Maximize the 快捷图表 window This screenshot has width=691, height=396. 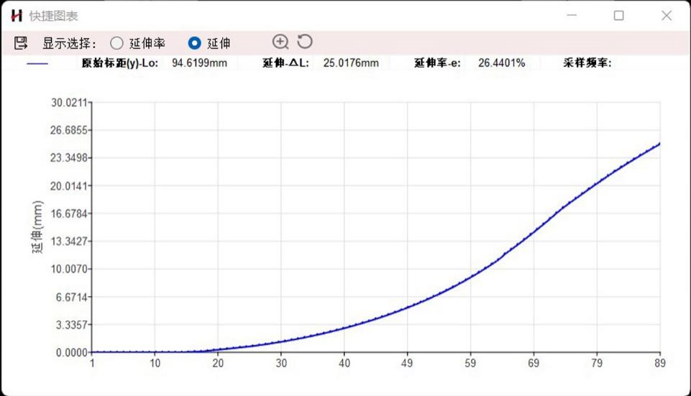618,16
